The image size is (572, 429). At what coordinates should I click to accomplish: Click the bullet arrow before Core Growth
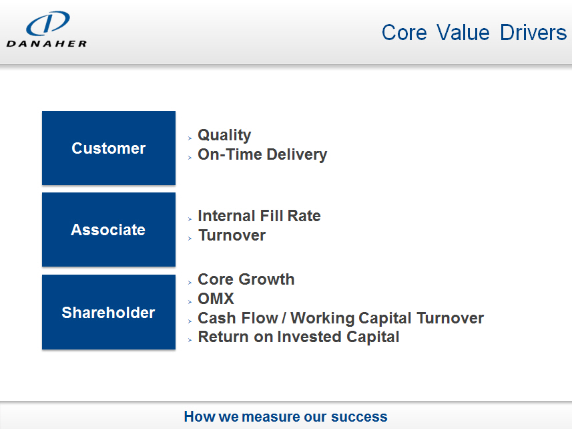point(190,282)
